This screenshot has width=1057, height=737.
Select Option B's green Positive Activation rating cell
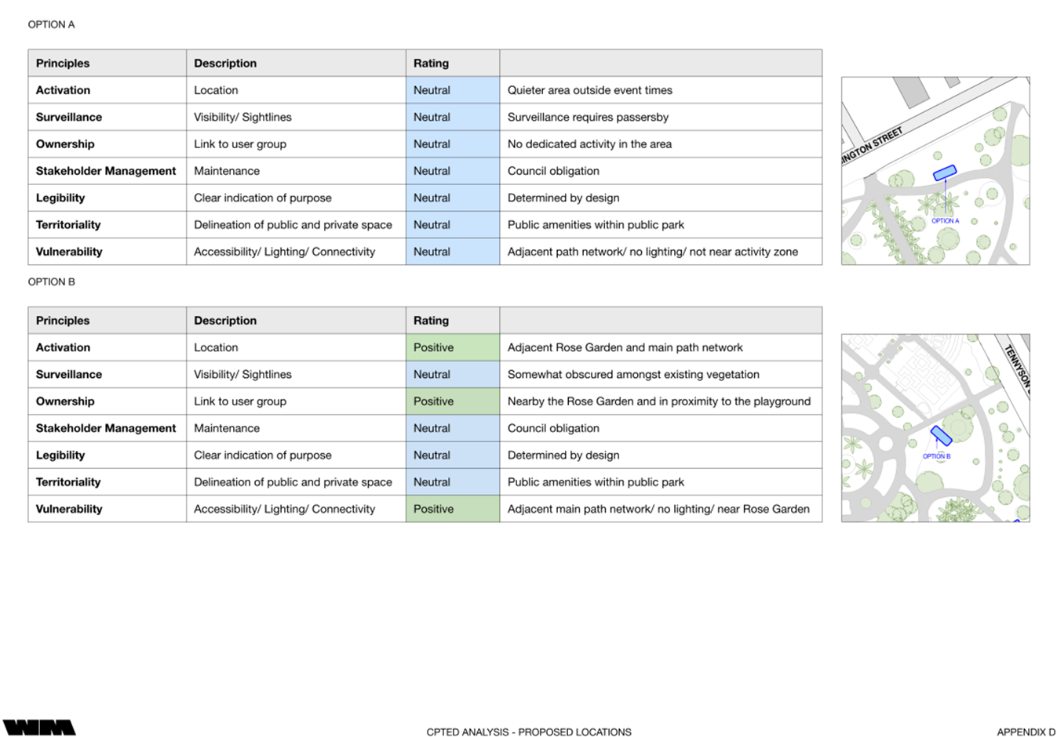point(452,347)
